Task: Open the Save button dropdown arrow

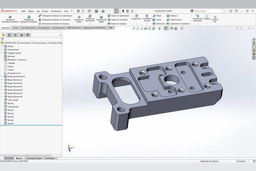Action: coord(100,11)
